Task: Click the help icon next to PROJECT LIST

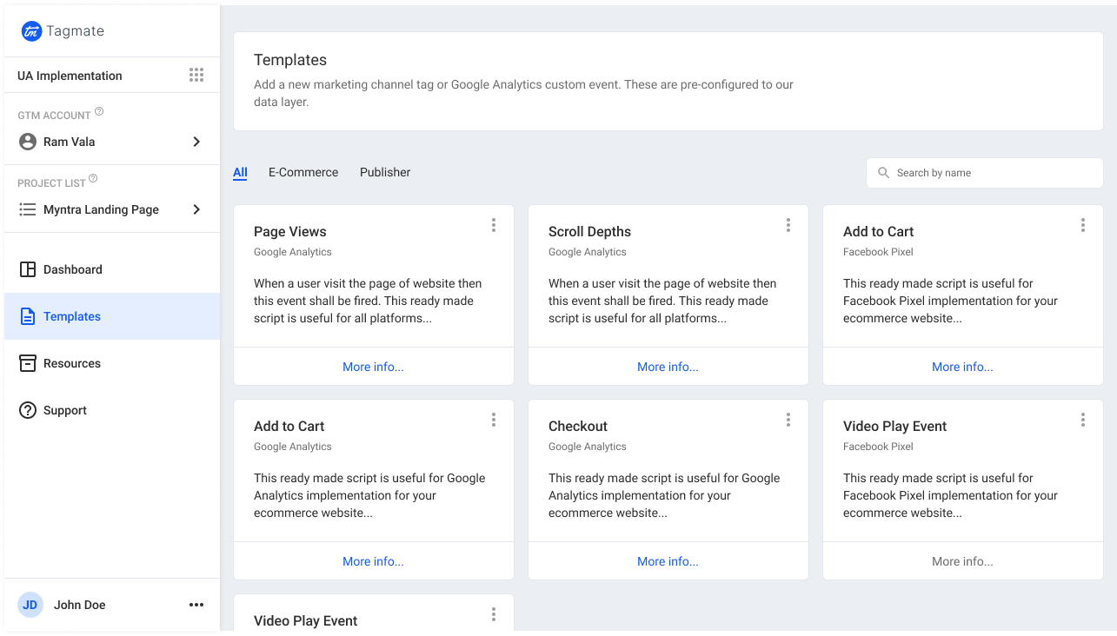Action: click(x=93, y=179)
